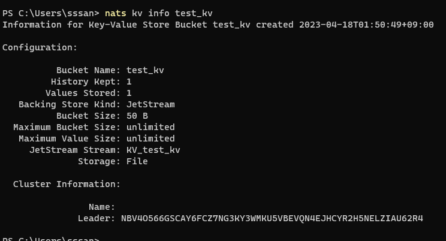Click the PS C:\Users\sssan> prompt on the first line
446x241 pixels.
pos(51,13)
